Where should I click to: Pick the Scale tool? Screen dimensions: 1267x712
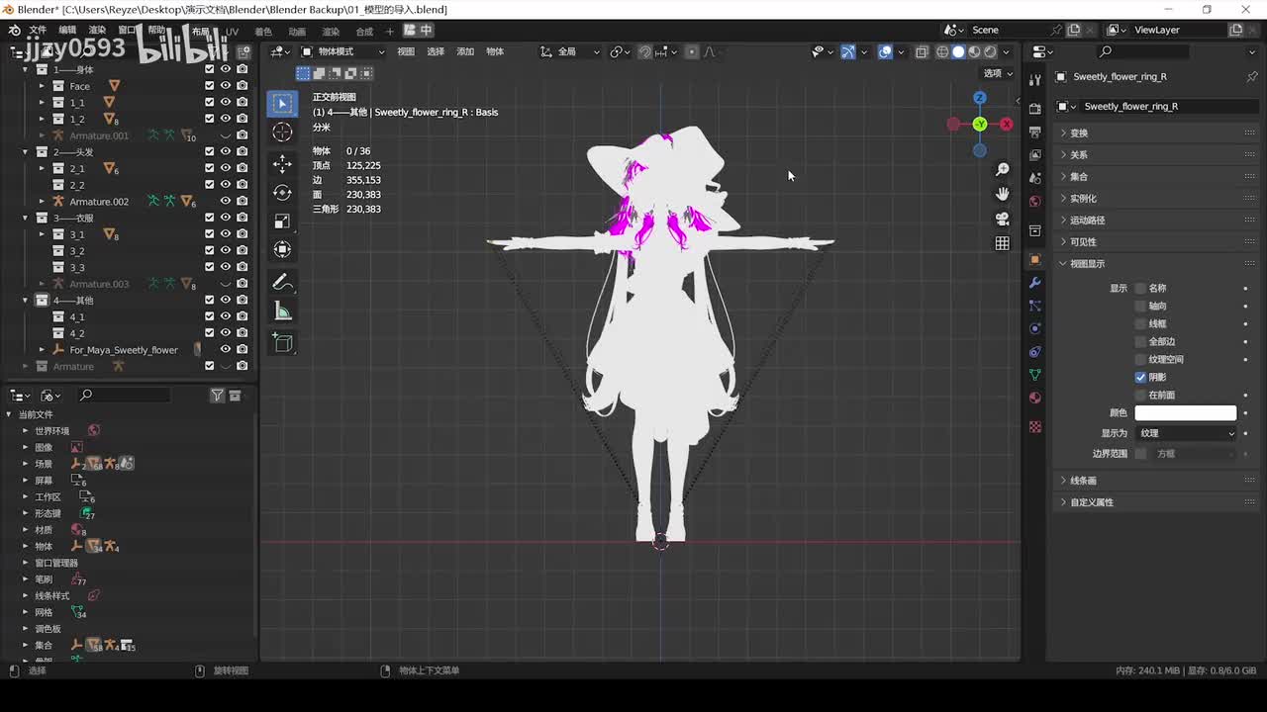(282, 221)
